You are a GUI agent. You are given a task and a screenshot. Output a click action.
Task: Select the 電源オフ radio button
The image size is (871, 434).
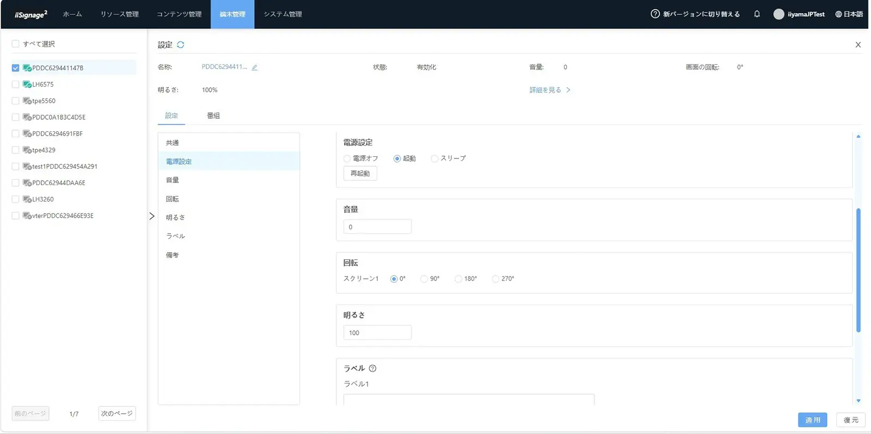point(347,158)
